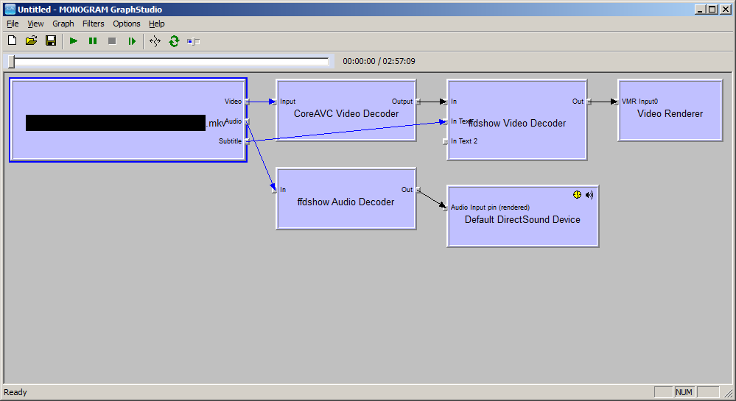Save the graph with the floppy icon
The height and width of the screenshot is (401, 736).
[51, 41]
